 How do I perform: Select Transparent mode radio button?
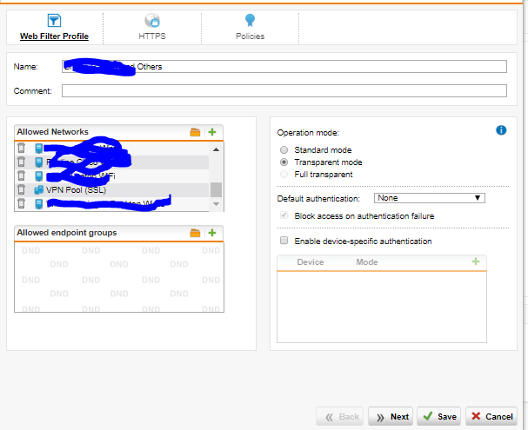click(284, 162)
